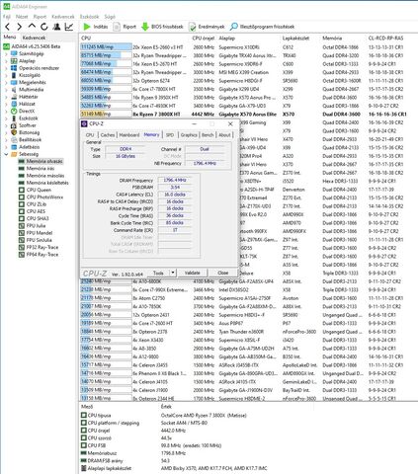Click the user favorites toolbar icon
418x474 pixels.
click(56, 27)
